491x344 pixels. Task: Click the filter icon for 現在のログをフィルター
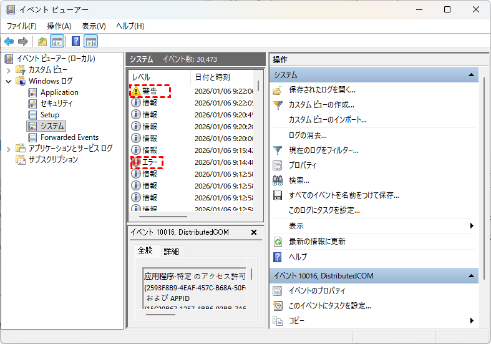[278, 150]
